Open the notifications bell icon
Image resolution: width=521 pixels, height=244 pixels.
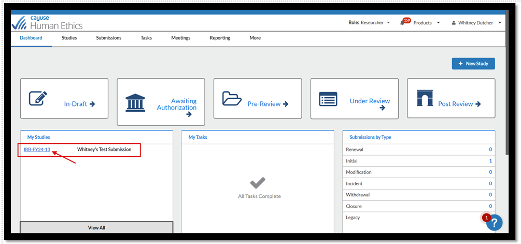pos(403,23)
